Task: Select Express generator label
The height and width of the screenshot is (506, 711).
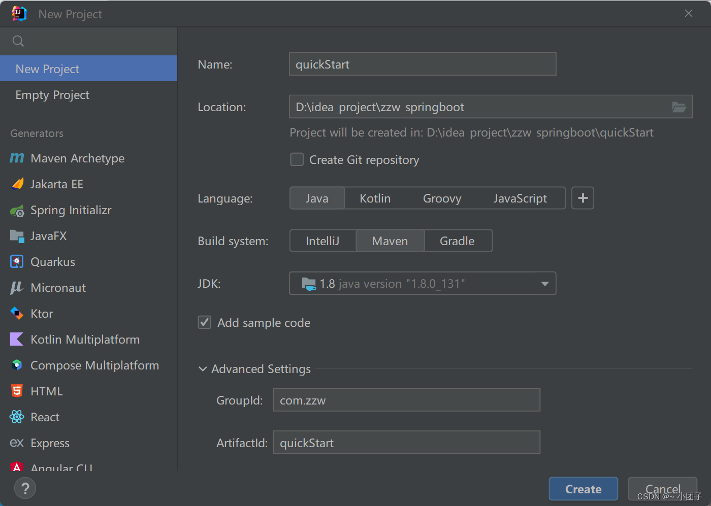Action: pos(50,443)
